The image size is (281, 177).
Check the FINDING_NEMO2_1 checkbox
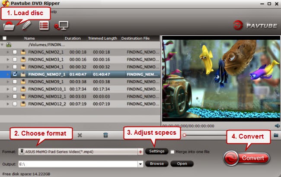tap(15, 52)
